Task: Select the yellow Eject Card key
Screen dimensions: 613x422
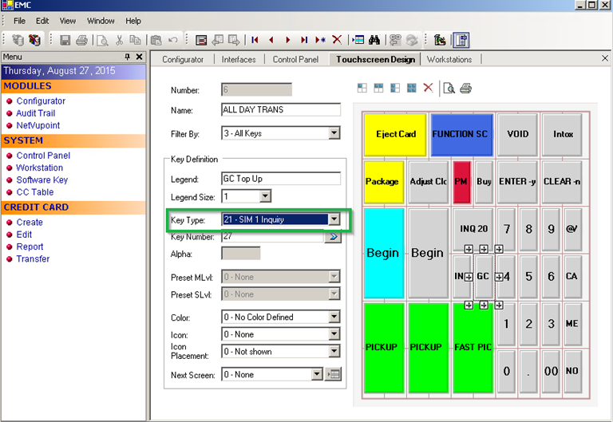Action: click(395, 134)
